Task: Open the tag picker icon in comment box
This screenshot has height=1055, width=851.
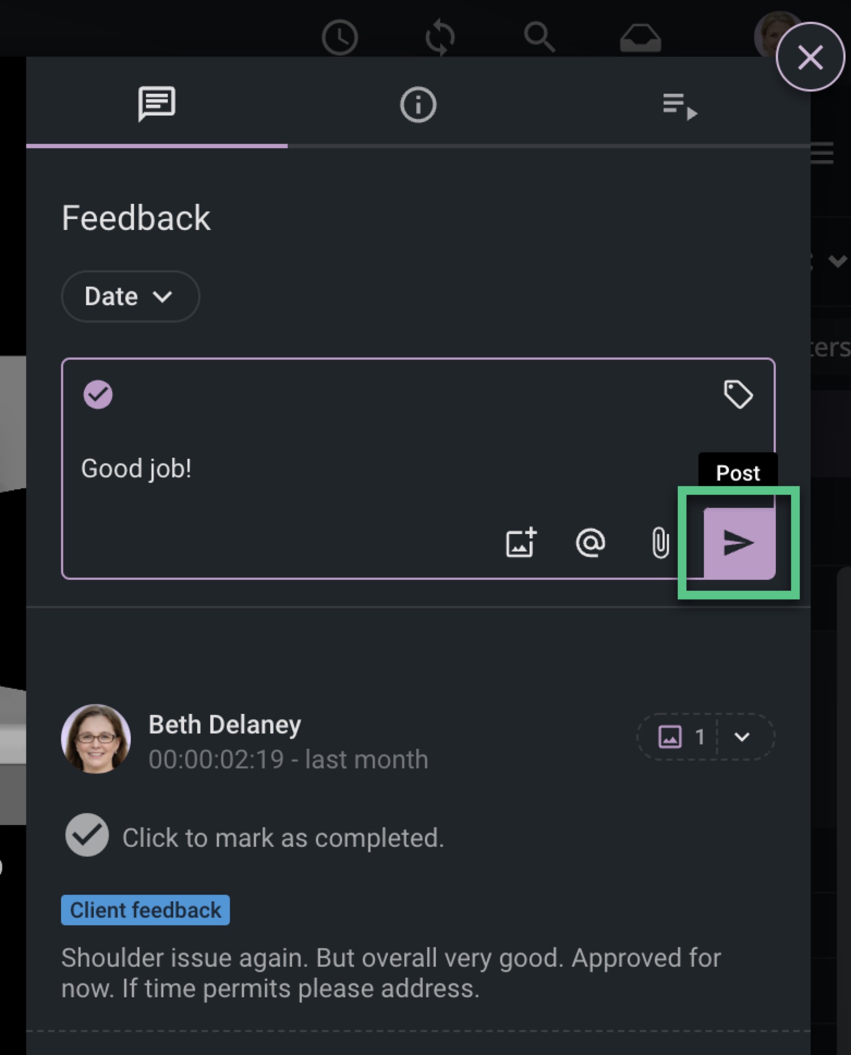Action: pyautogui.click(x=738, y=394)
